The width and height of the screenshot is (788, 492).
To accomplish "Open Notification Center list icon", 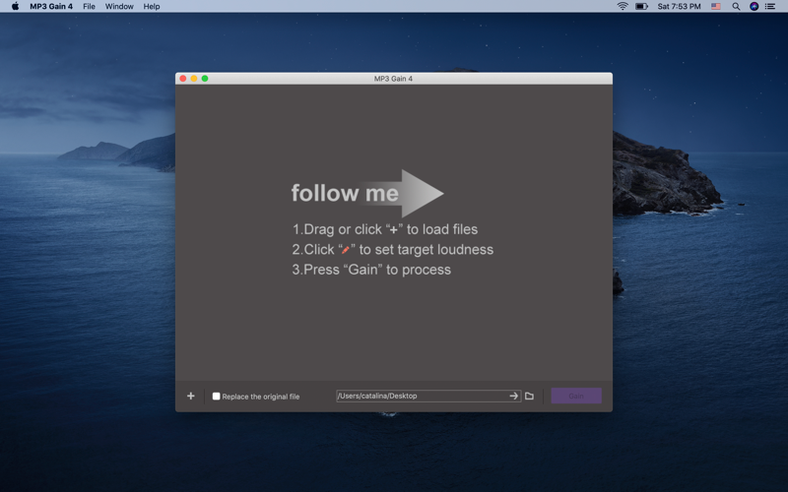I will (770, 6).
